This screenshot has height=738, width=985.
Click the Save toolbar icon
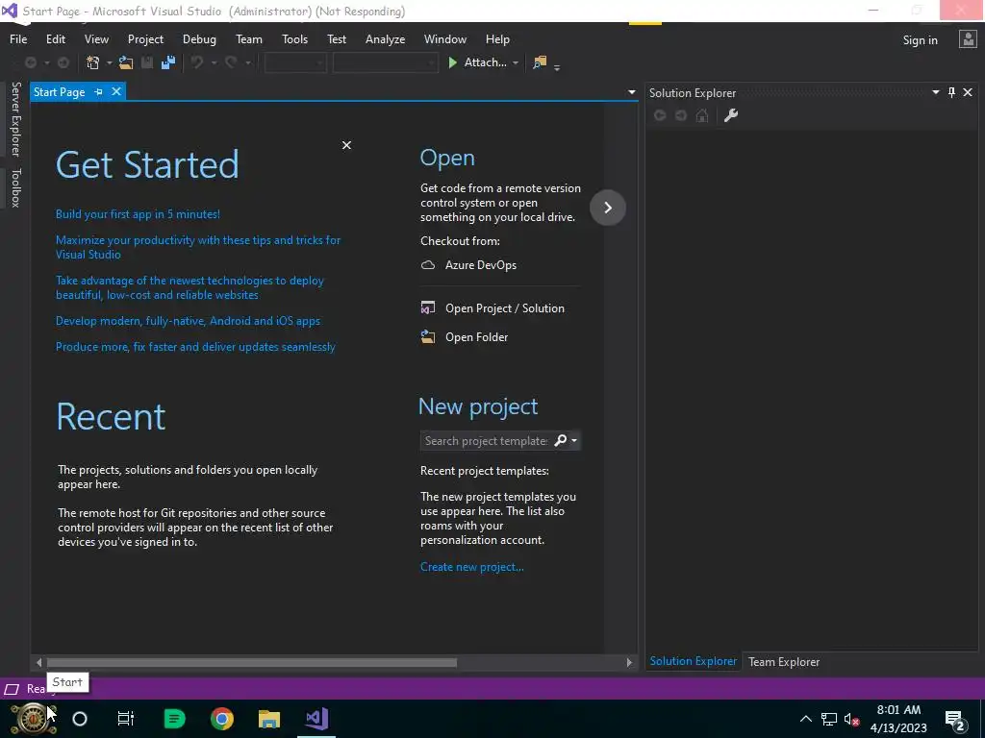147,62
